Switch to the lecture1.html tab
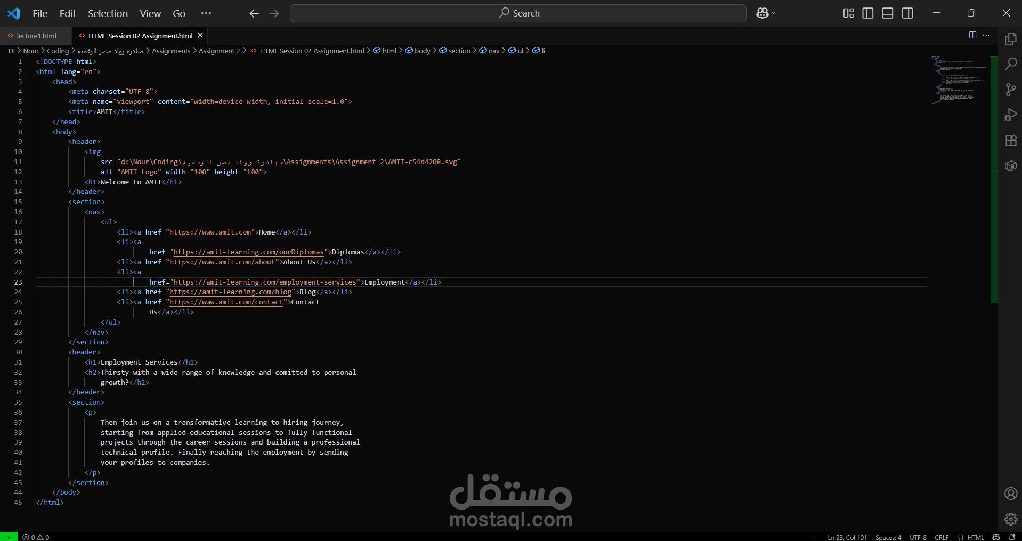 pos(36,36)
